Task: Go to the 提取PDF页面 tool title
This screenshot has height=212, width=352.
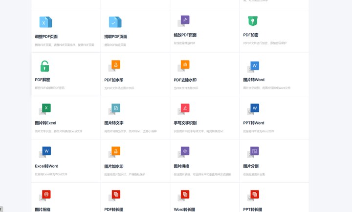Action: pos(115,37)
